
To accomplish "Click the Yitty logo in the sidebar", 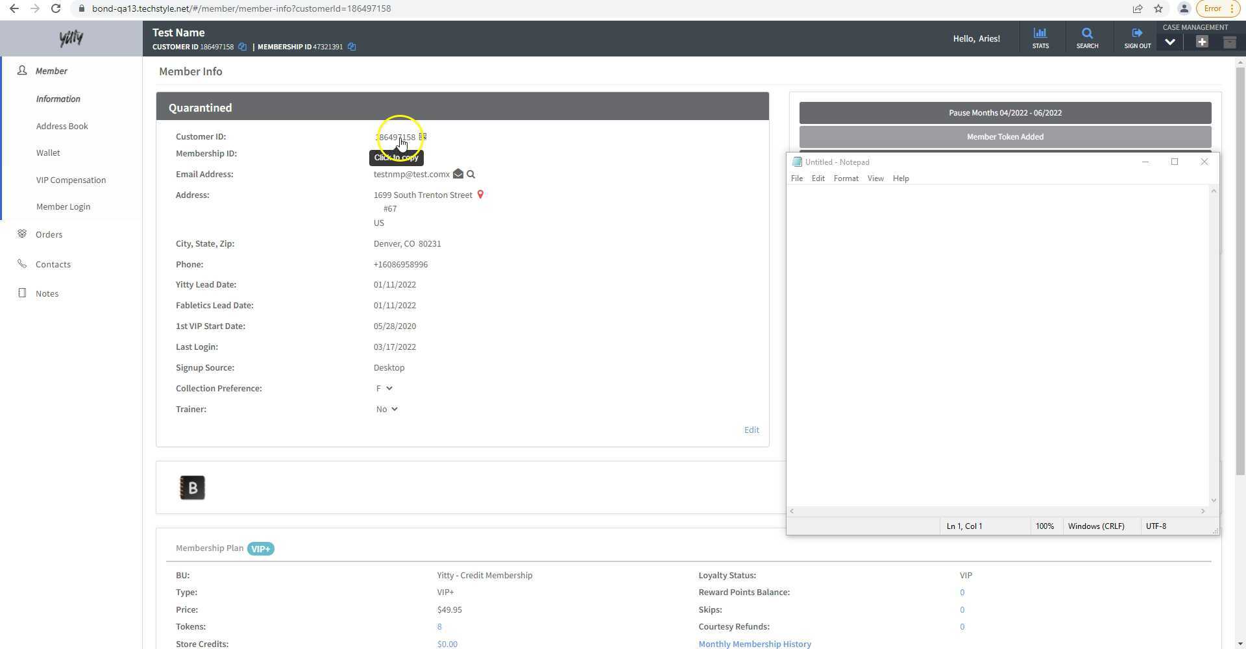I will (x=71, y=38).
